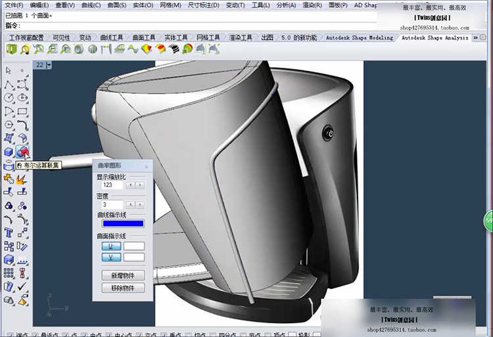This screenshot has width=493, height=337.
Task: Activate the explode tool with orange burst
Action: coord(22,179)
